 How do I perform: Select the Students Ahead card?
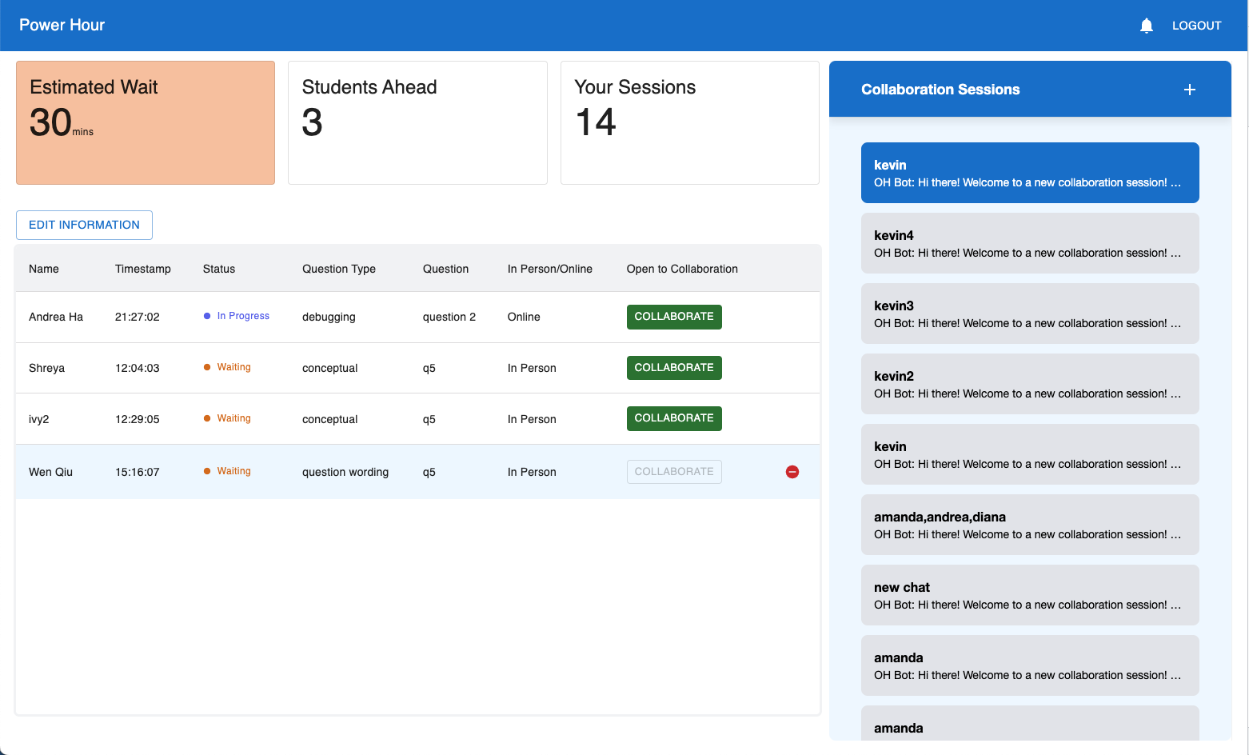(x=417, y=123)
